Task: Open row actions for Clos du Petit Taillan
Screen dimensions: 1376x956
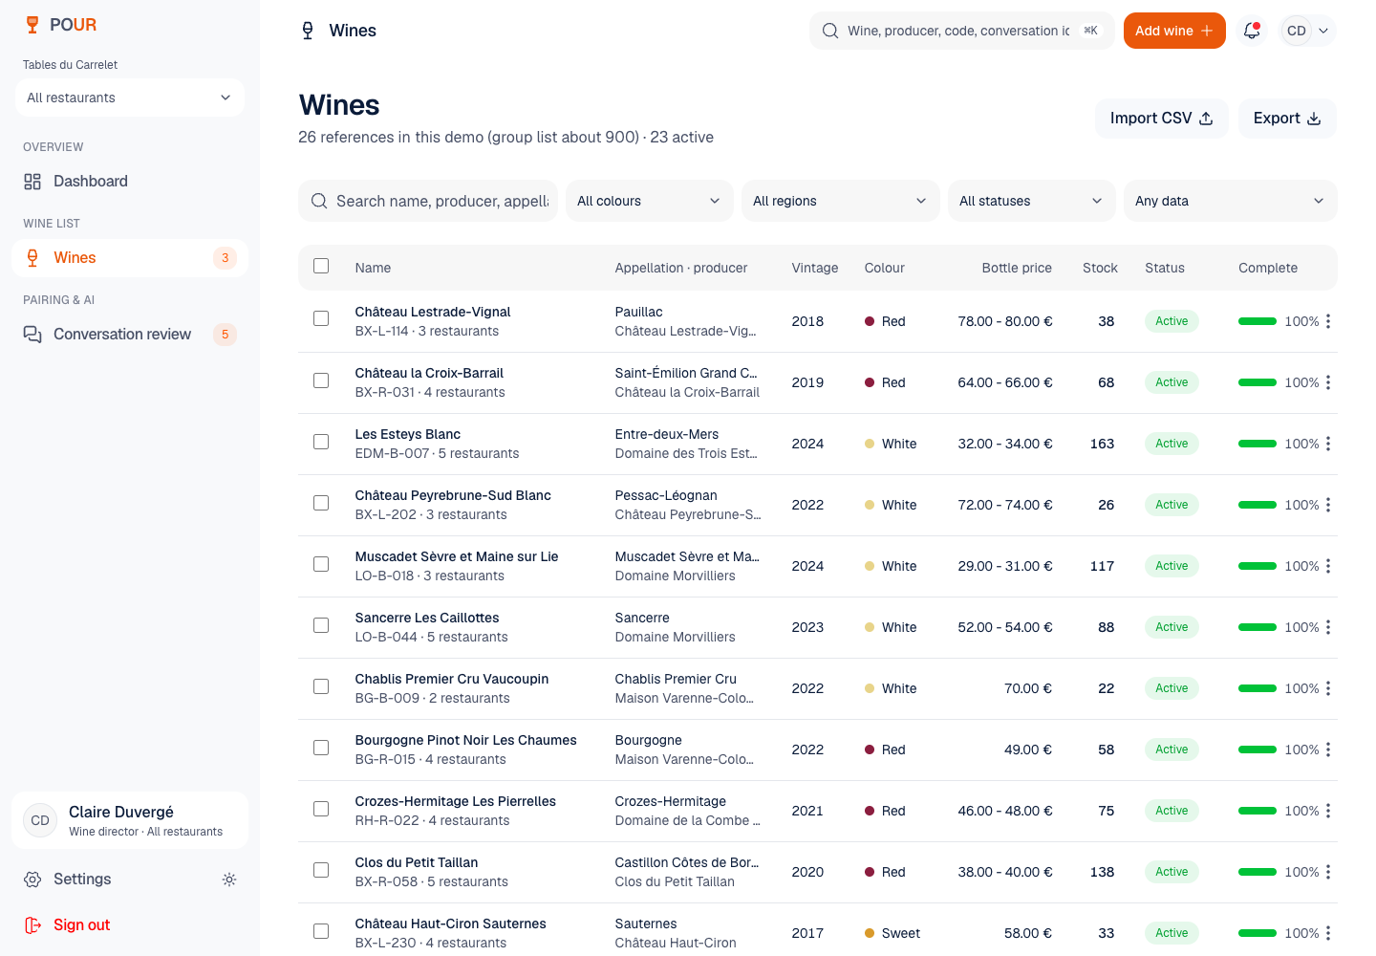Action: [1328, 872]
